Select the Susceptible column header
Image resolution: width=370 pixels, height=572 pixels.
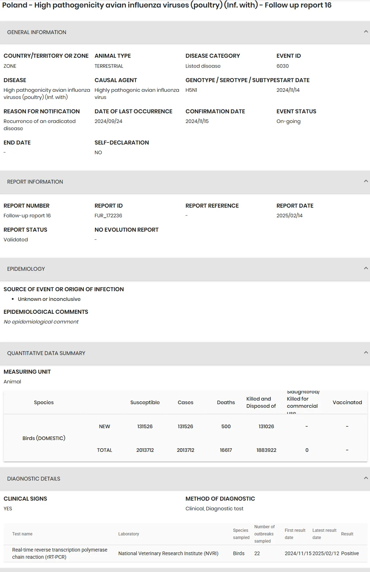(x=145, y=402)
